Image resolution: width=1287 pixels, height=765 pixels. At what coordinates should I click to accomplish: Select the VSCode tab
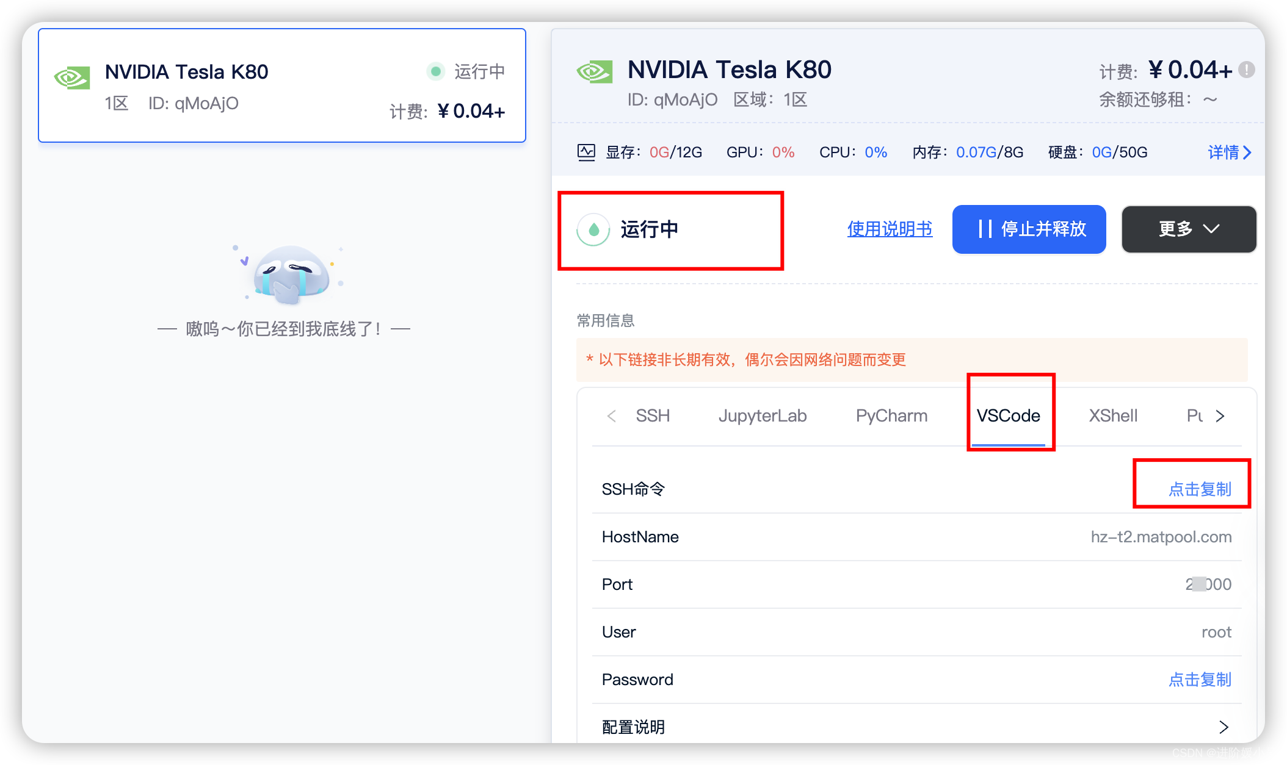pos(1008,416)
